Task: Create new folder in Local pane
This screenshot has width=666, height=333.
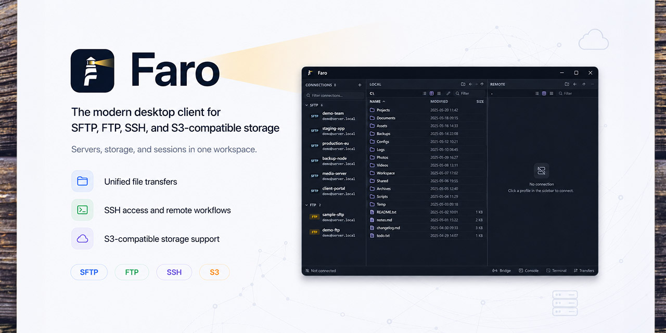Action: 463,84
